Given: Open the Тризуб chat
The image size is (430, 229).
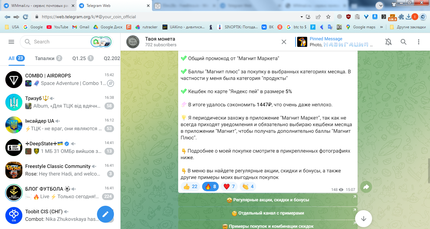Looking at the screenshot, I should click(60, 102).
